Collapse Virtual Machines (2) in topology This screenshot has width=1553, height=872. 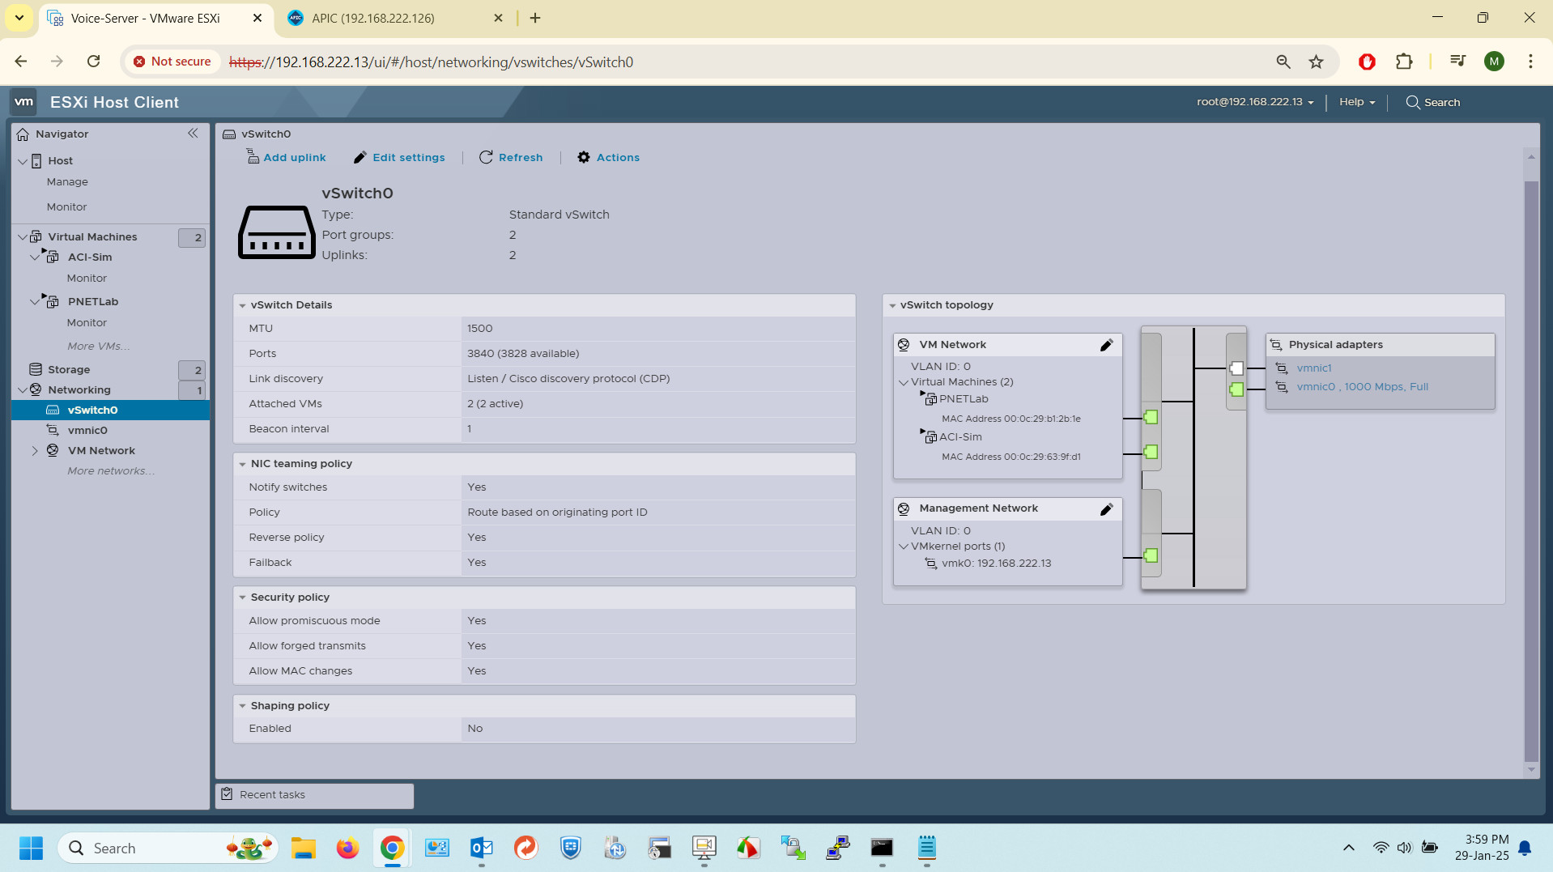904,382
